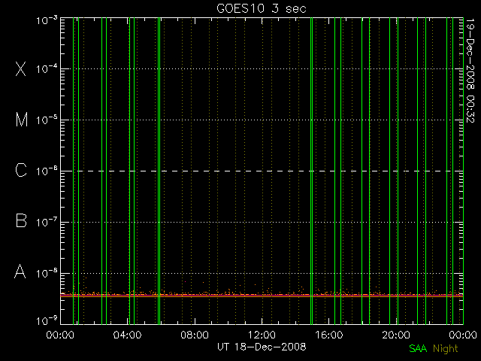
Task: Click the 'UT 18-Dec-2008' axis caption
Action: [262, 347]
